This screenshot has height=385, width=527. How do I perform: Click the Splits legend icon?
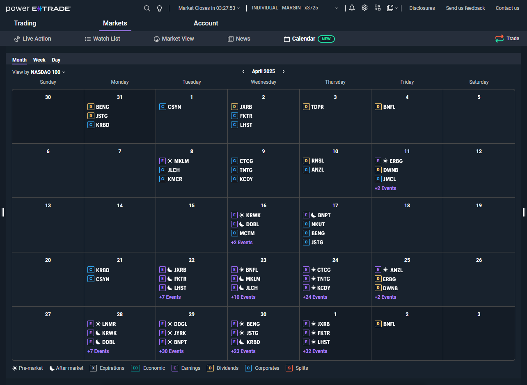point(289,368)
